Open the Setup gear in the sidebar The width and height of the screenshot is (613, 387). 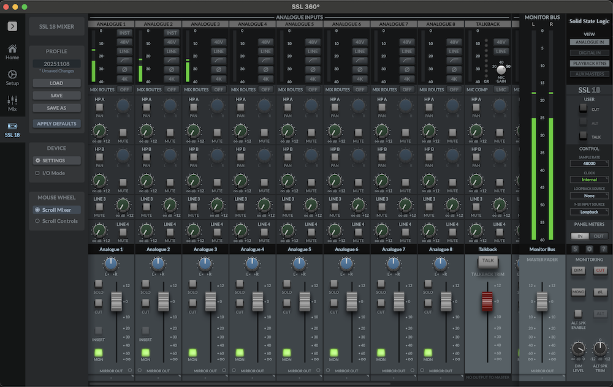click(12, 77)
